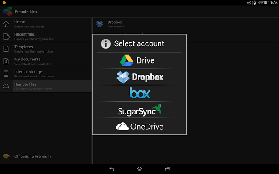Select OneDrive account option
This screenshot has width=279, height=174.
pyautogui.click(x=139, y=127)
